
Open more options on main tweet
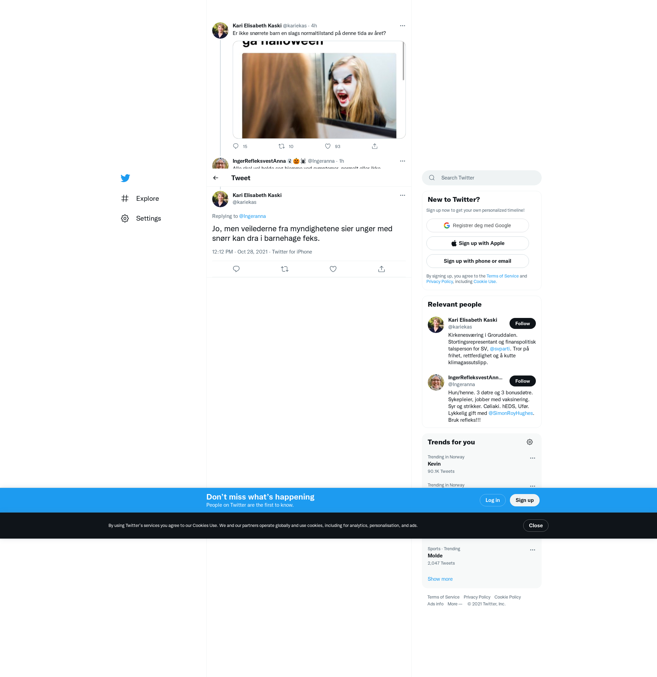[402, 196]
